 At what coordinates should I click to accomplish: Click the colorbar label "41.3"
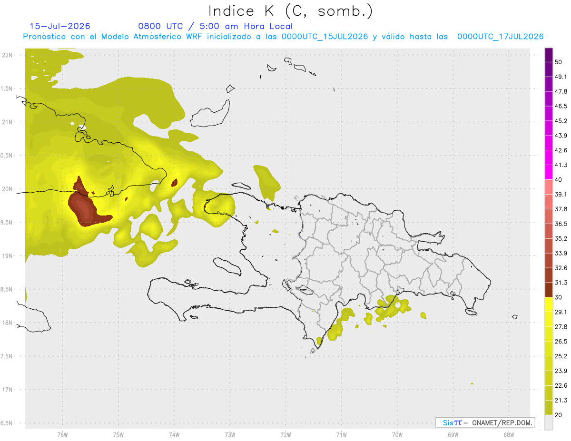click(x=561, y=165)
